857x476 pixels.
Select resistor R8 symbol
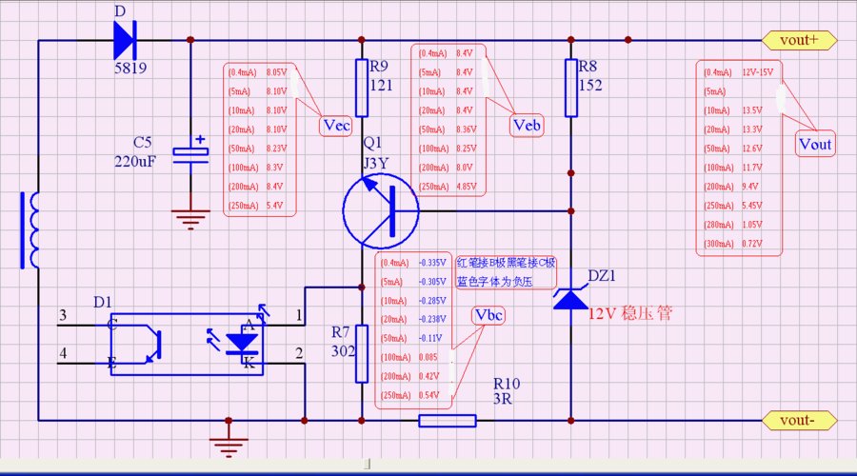pyautogui.click(x=570, y=88)
